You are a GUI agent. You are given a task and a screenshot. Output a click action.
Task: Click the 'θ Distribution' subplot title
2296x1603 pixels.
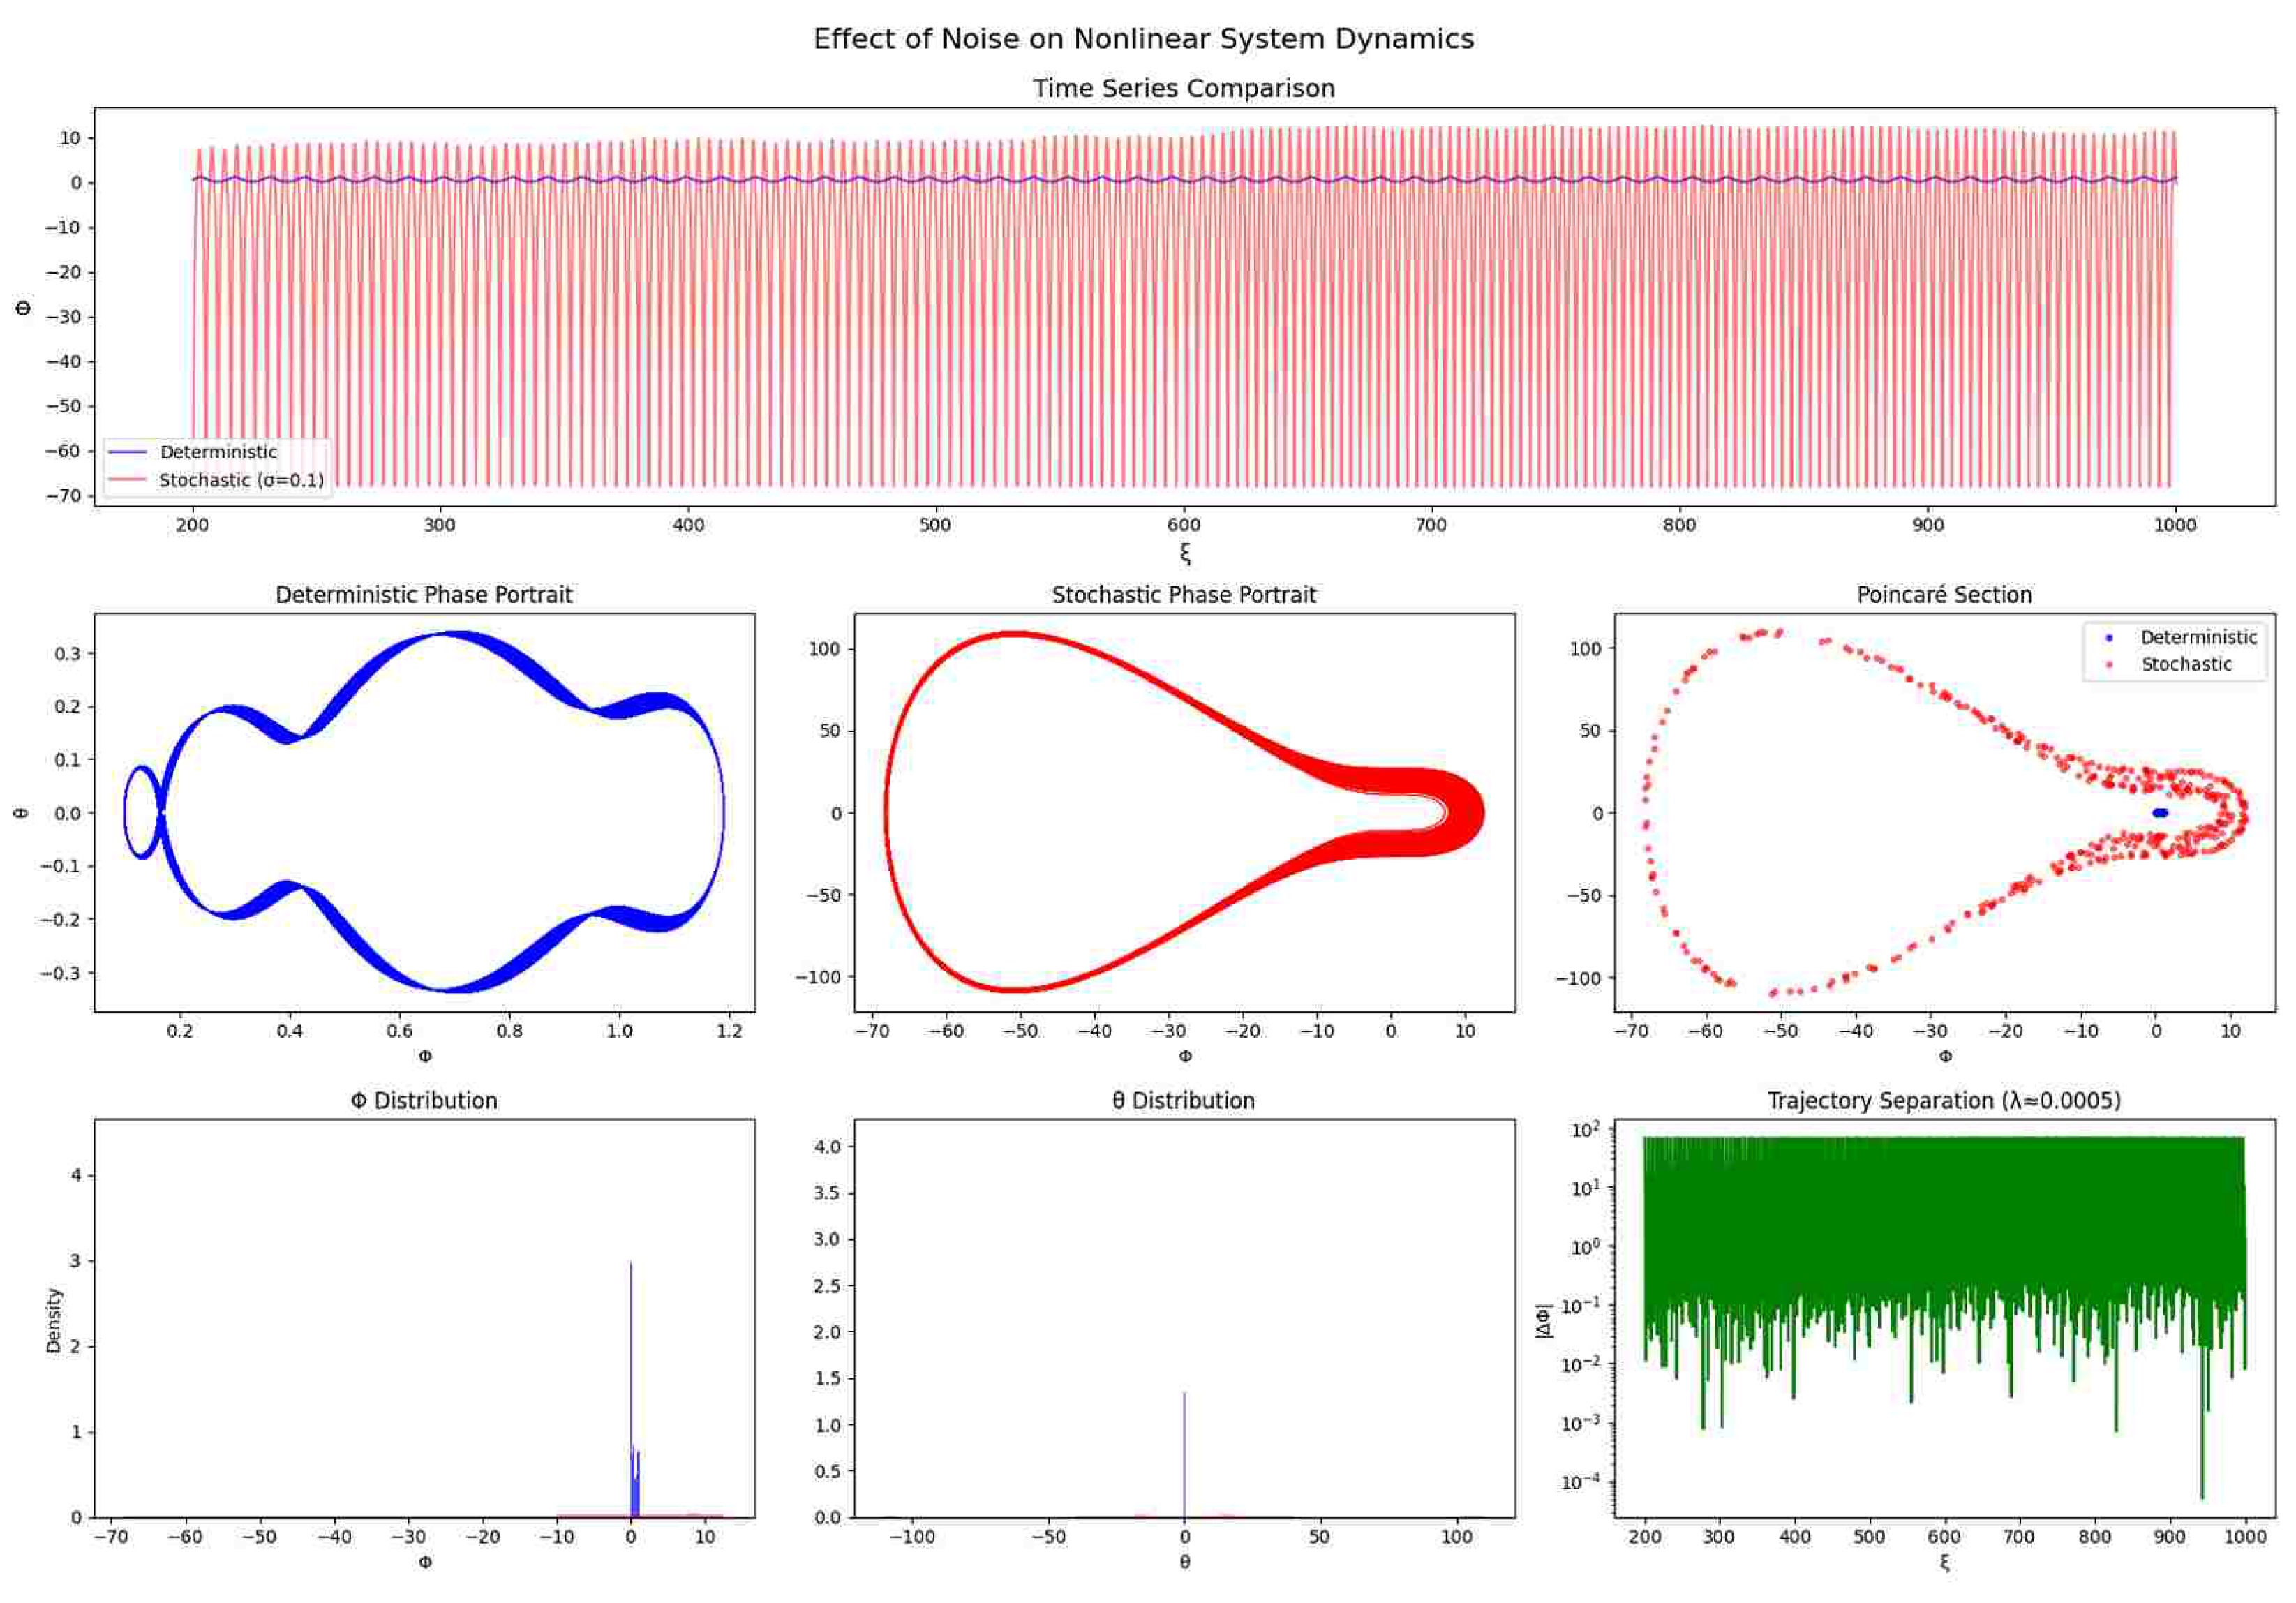(x=1183, y=1101)
